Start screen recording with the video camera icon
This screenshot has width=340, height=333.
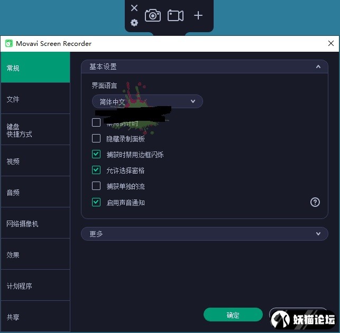176,16
